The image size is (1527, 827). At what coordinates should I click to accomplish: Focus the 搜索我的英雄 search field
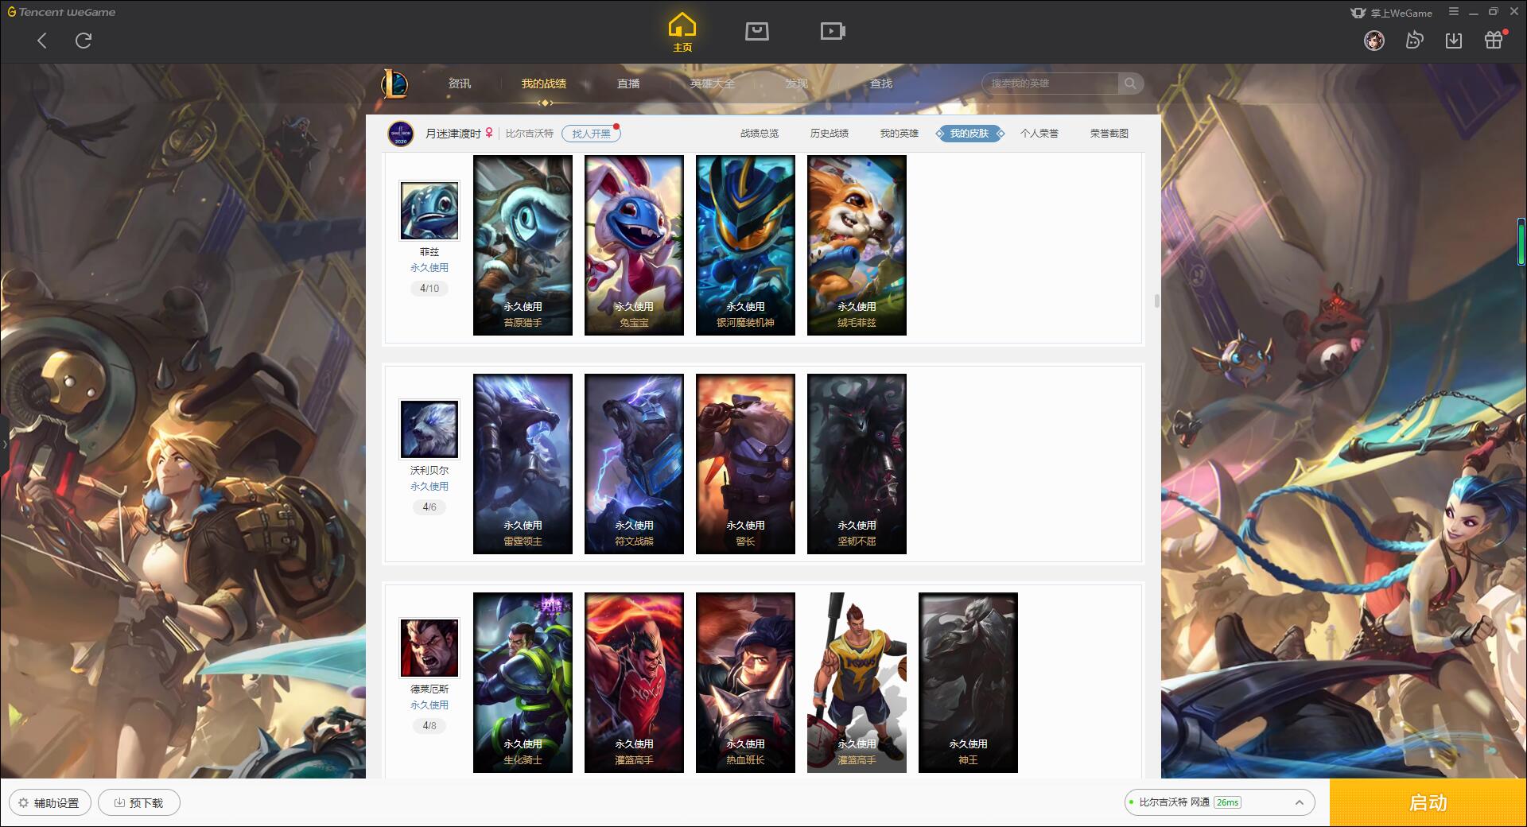click(x=1050, y=83)
